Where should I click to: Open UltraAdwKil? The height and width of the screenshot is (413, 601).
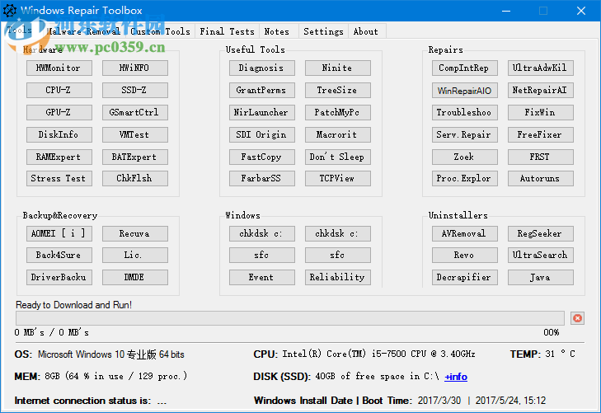tap(541, 68)
